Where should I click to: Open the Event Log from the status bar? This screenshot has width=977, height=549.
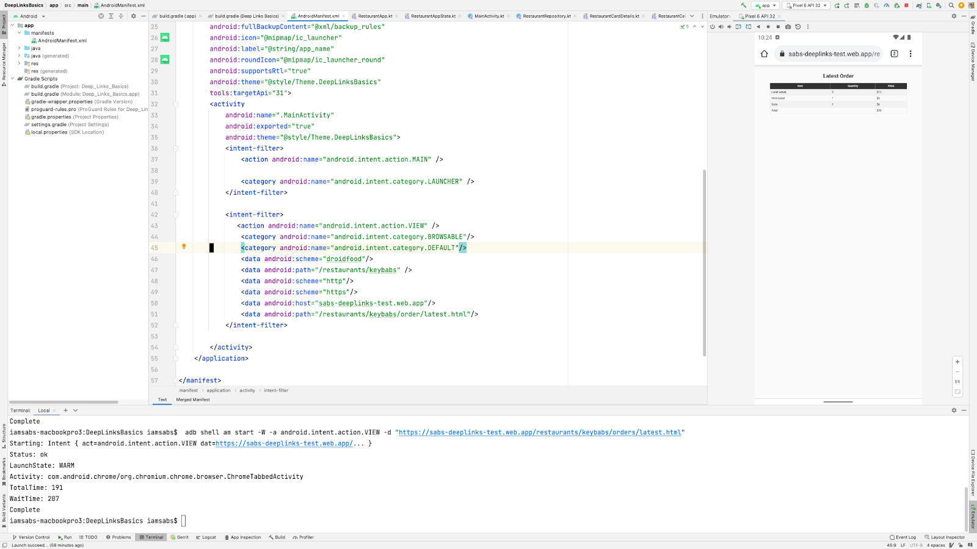click(903, 537)
